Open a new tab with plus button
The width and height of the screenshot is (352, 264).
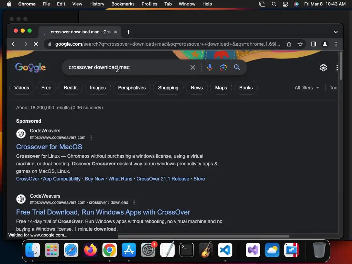pos(129,32)
